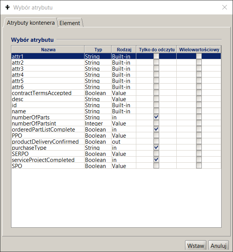Screen dimensions: 233x252
Task: Check multi-valued box for attr1 row
Action: pyautogui.click(x=199, y=56)
